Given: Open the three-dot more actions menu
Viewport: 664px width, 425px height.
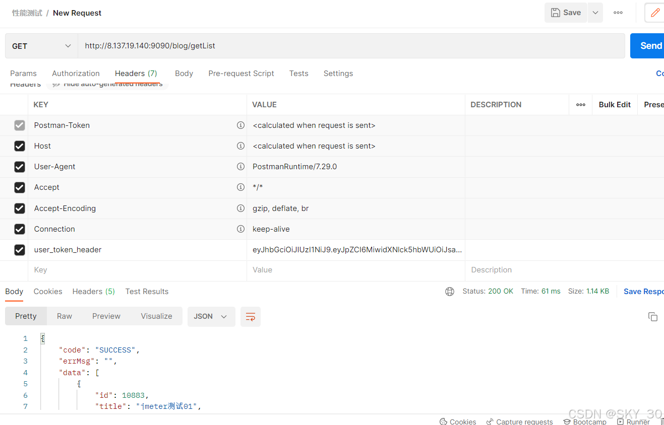Looking at the screenshot, I should tap(618, 13).
